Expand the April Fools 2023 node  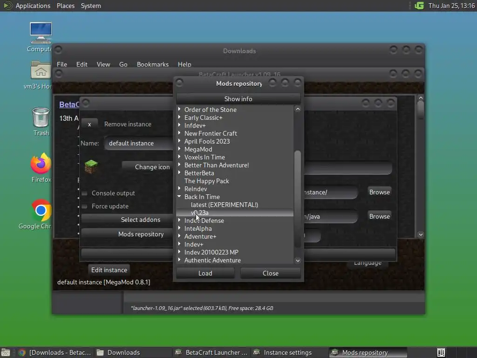coord(179,141)
